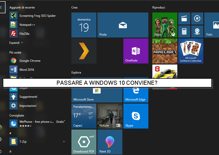Open Impostazioni from the app list

tap(27, 106)
